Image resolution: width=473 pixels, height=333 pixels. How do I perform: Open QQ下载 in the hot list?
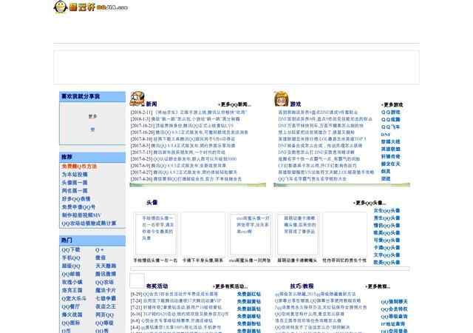[71, 250]
